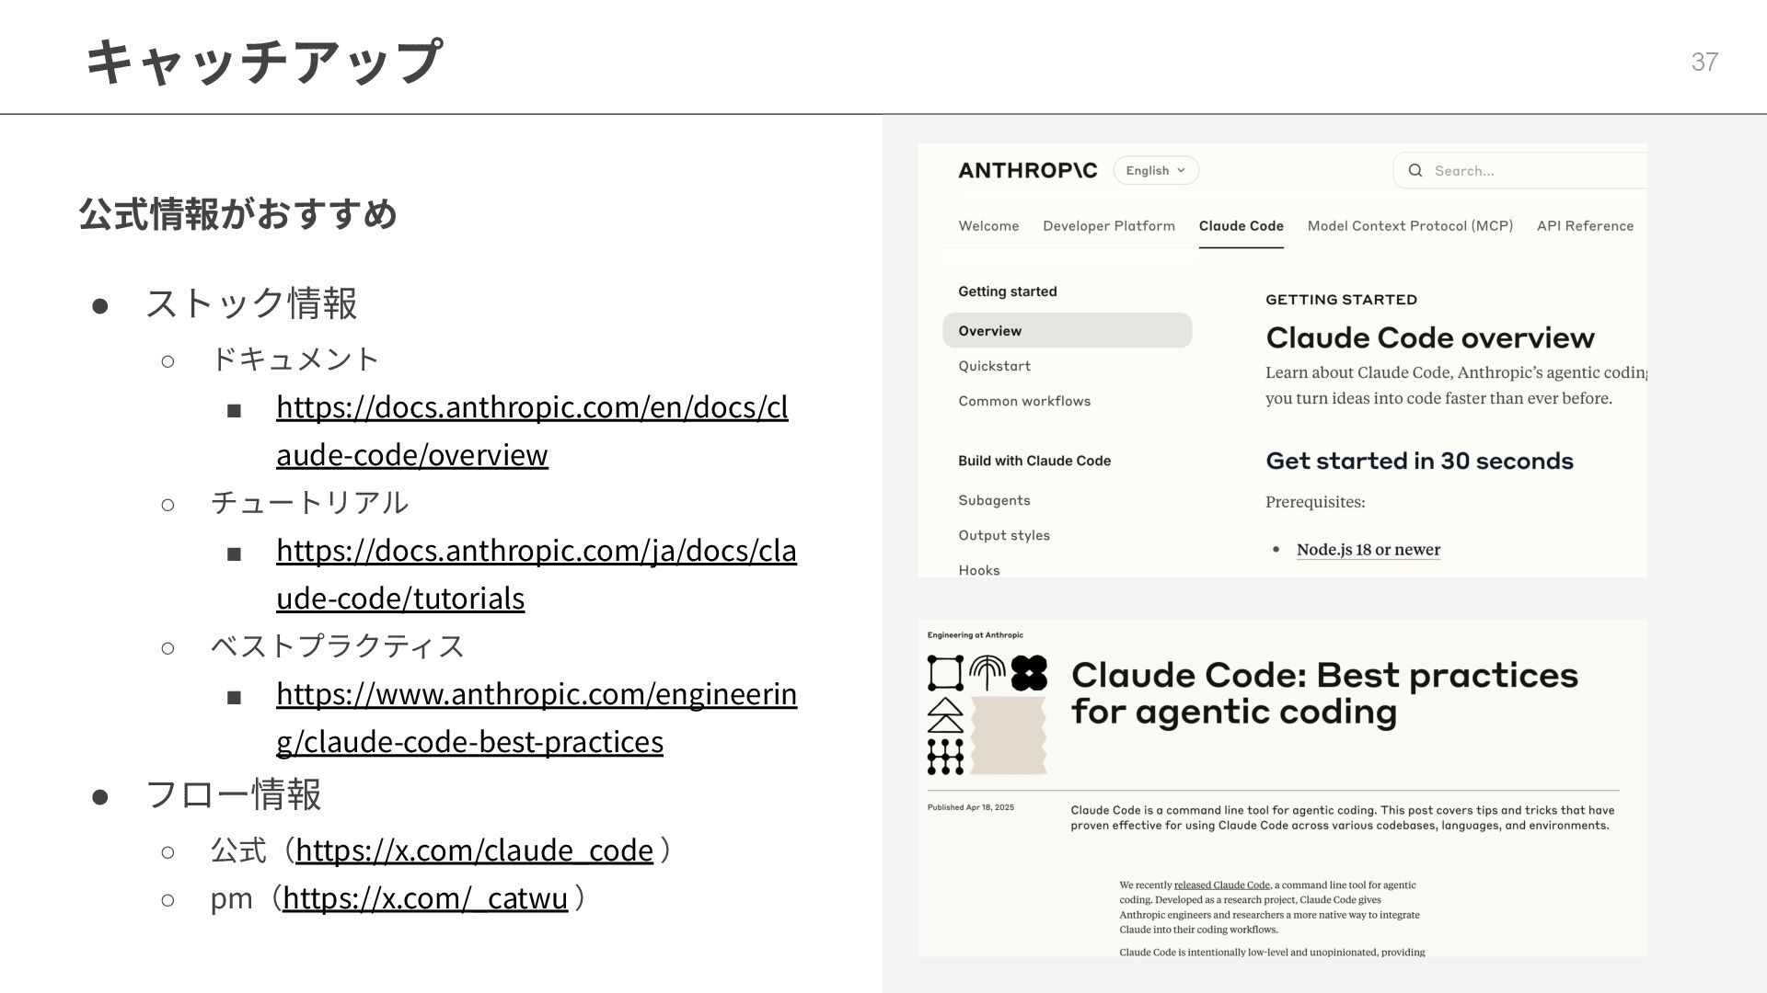Click the Best practices for agentic coding title

coord(1324,693)
